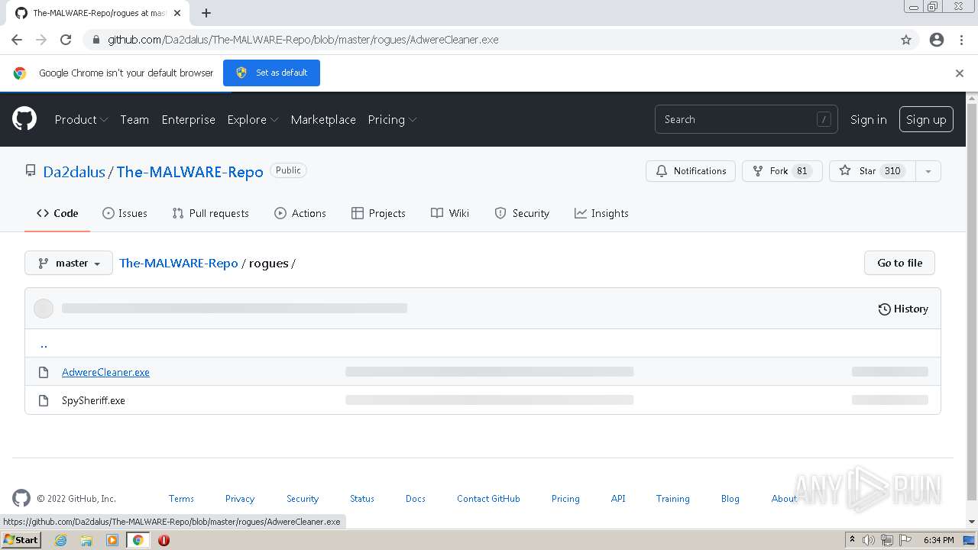The width and height of the screenshot is (978, 550).
Task: Click the Go to file button
Action: (899, 263)
